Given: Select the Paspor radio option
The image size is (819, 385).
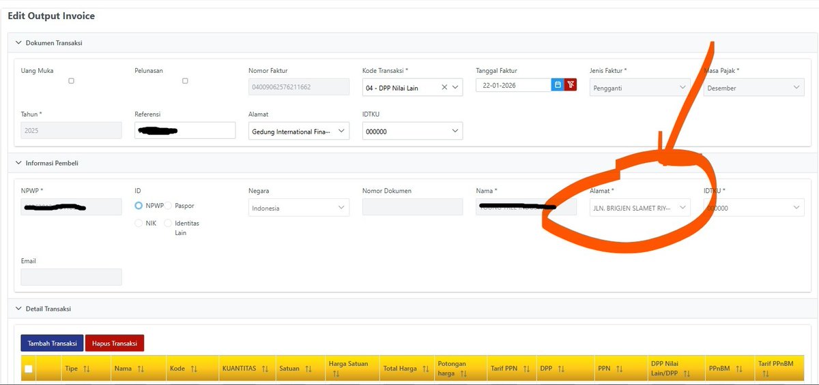Looking at the screenshot, I should [168, 206].
